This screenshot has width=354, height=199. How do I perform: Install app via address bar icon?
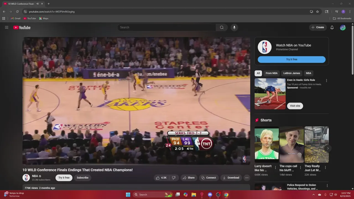click(311, 12)
